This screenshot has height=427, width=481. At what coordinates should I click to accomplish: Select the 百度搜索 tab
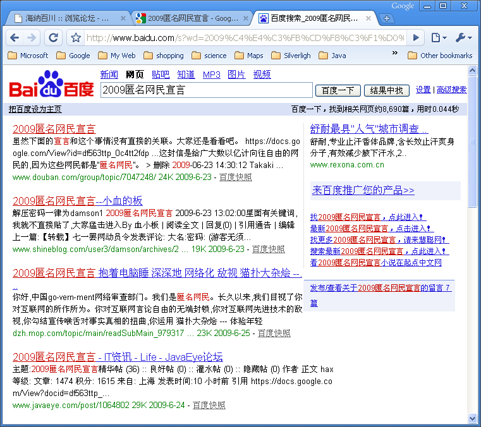click(x=314, y=18)
